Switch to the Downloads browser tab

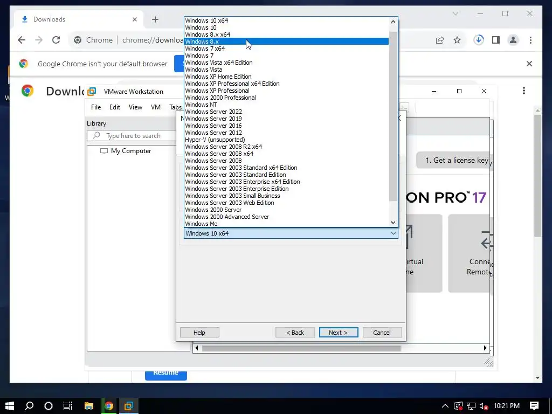[x=79, y=19]
